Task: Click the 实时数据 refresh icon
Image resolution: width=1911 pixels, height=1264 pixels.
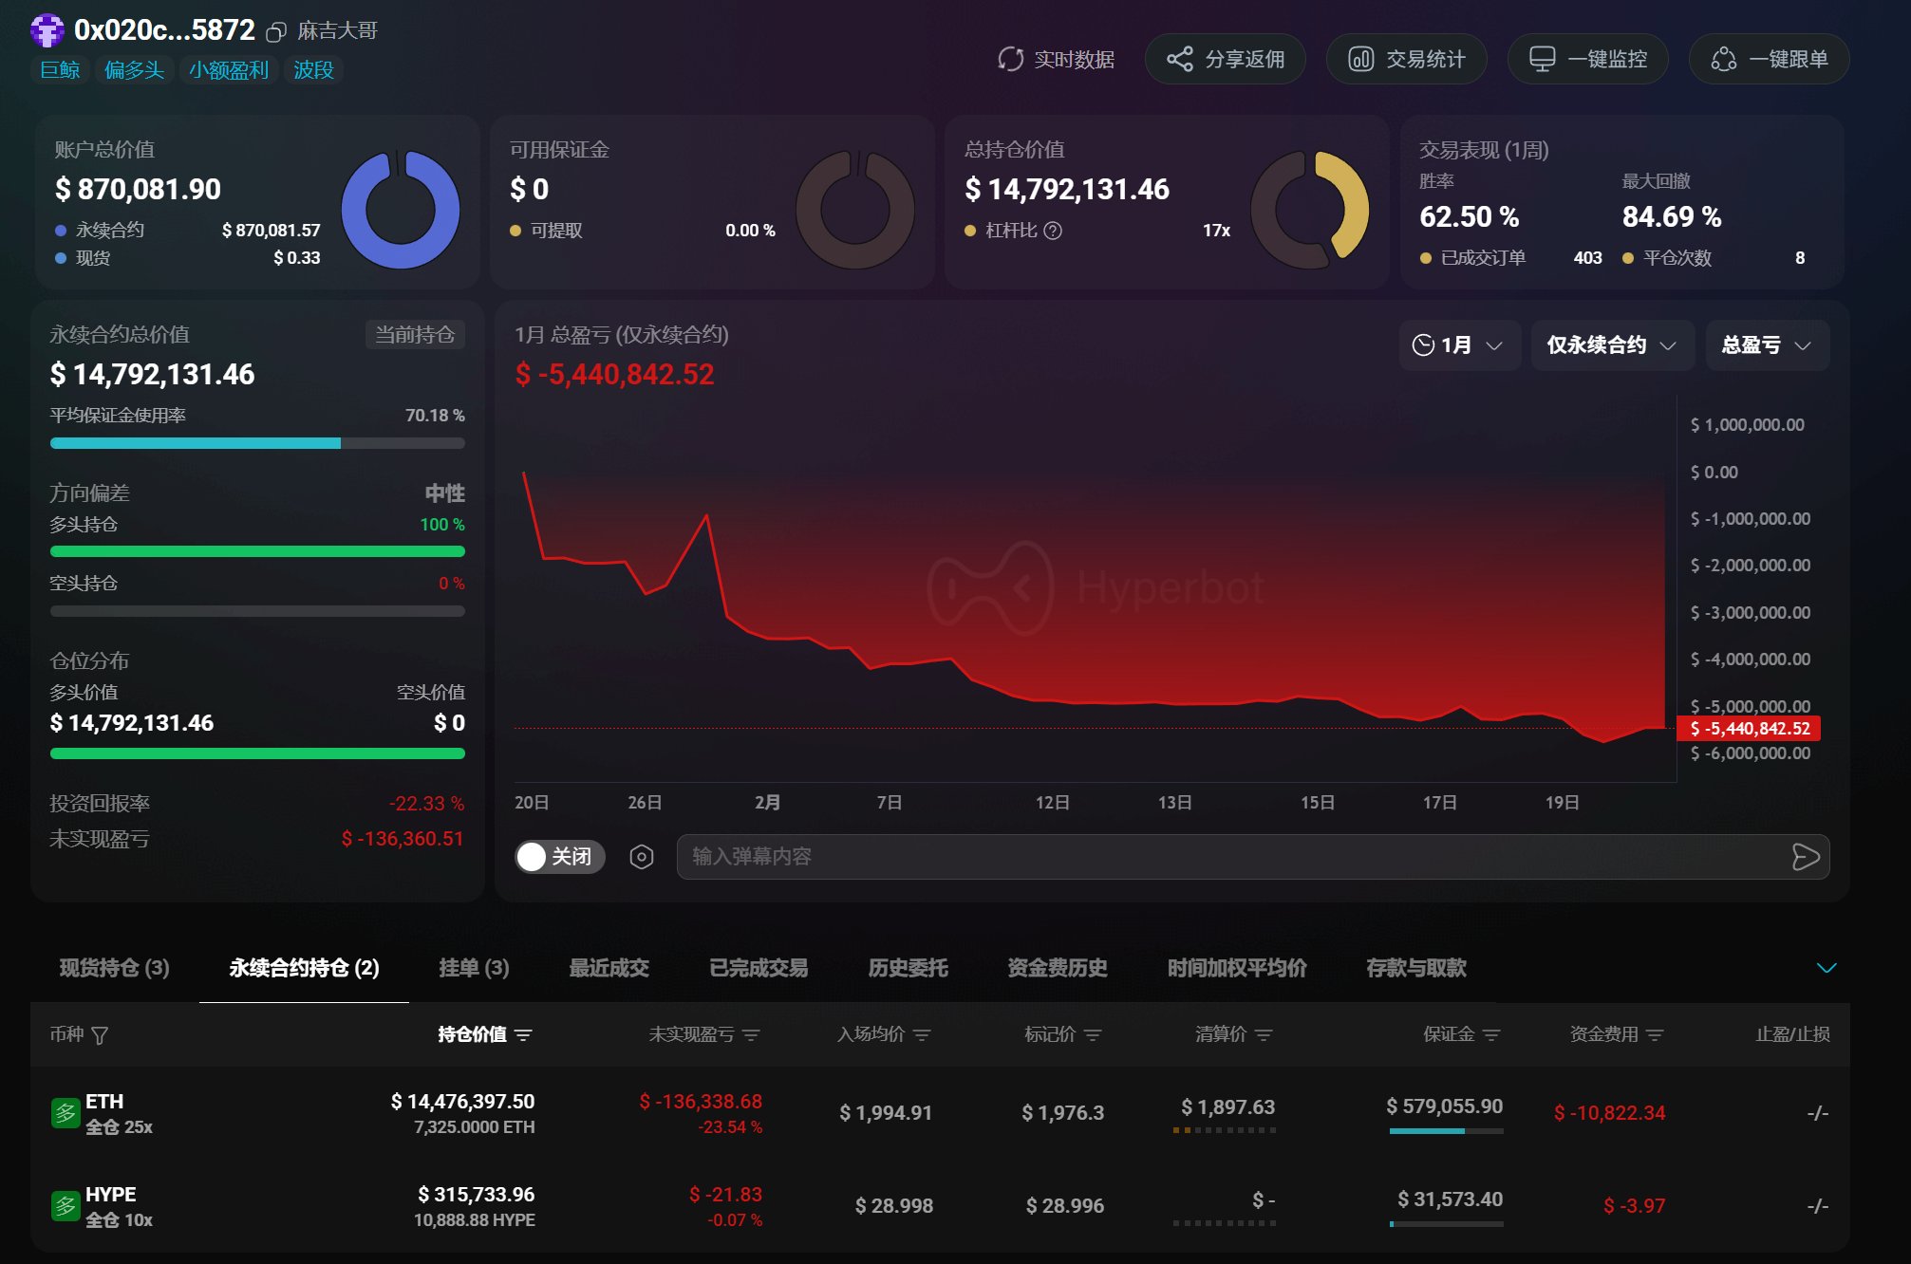Action: click(1010, 59)
